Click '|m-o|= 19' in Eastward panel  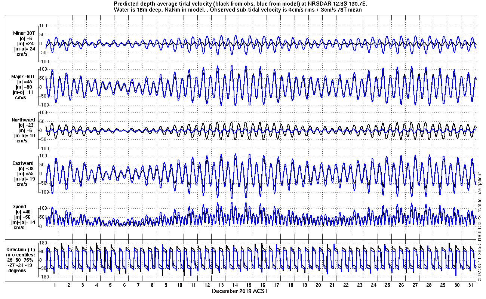click(25, 179)
